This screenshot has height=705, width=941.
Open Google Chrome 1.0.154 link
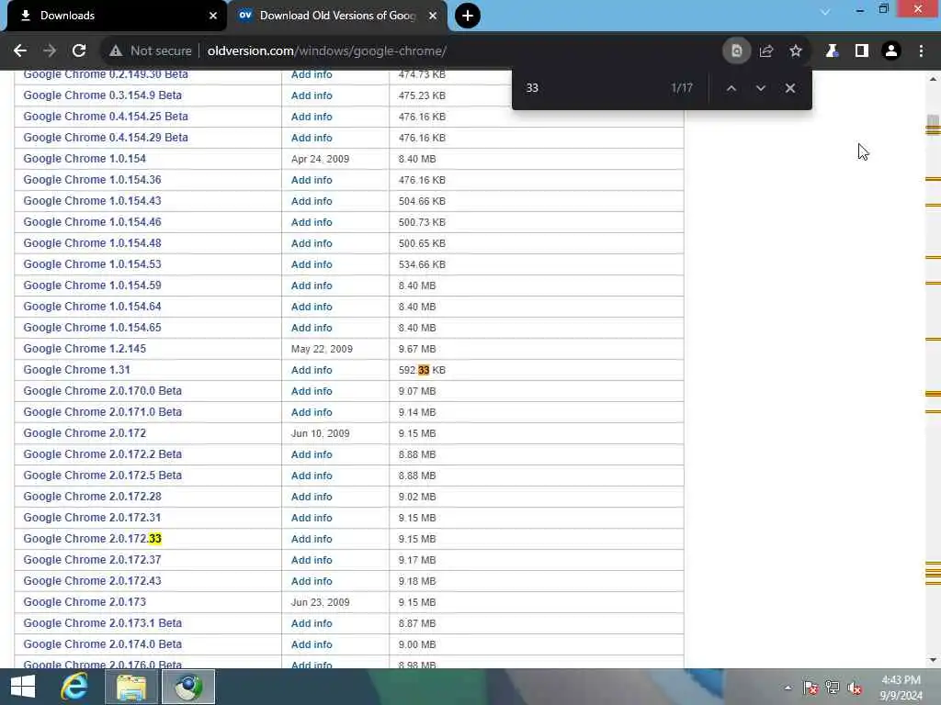pyautogui.click(x=85, y=158)
